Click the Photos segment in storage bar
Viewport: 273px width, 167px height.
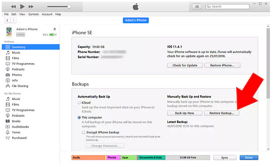tap(113, 158)
